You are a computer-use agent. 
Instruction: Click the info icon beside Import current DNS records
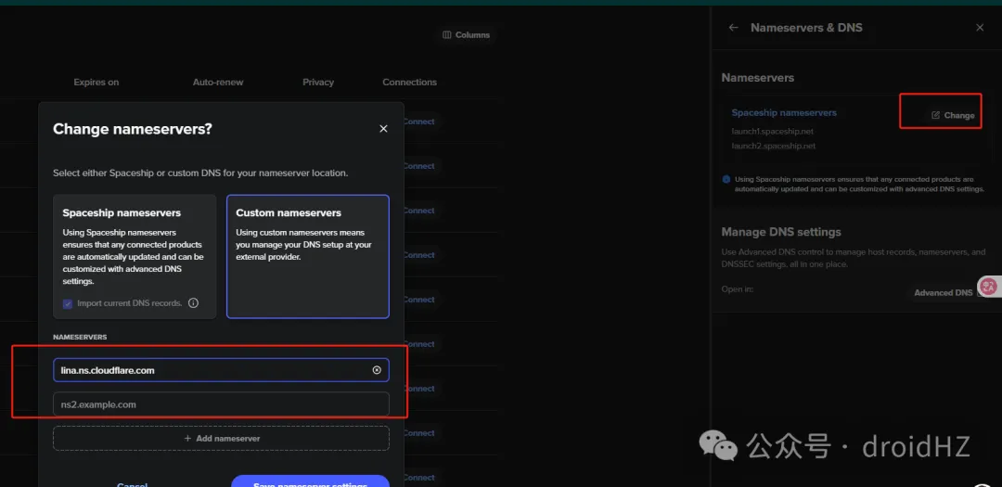pos(194,303)
